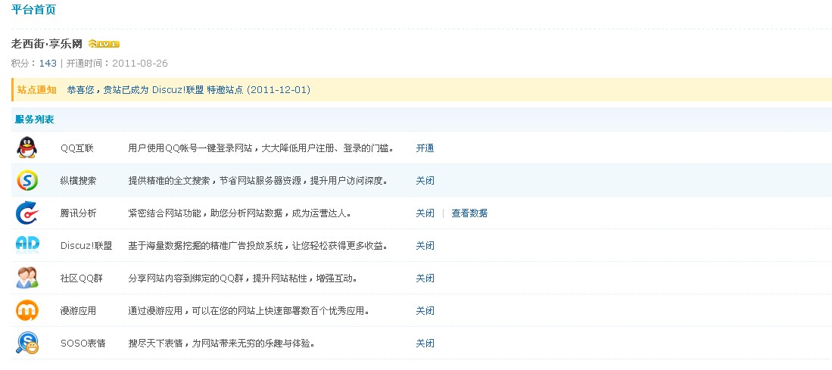
Task: Click the 腾讯分析 service icon
Action: click(x=27, y=213)
